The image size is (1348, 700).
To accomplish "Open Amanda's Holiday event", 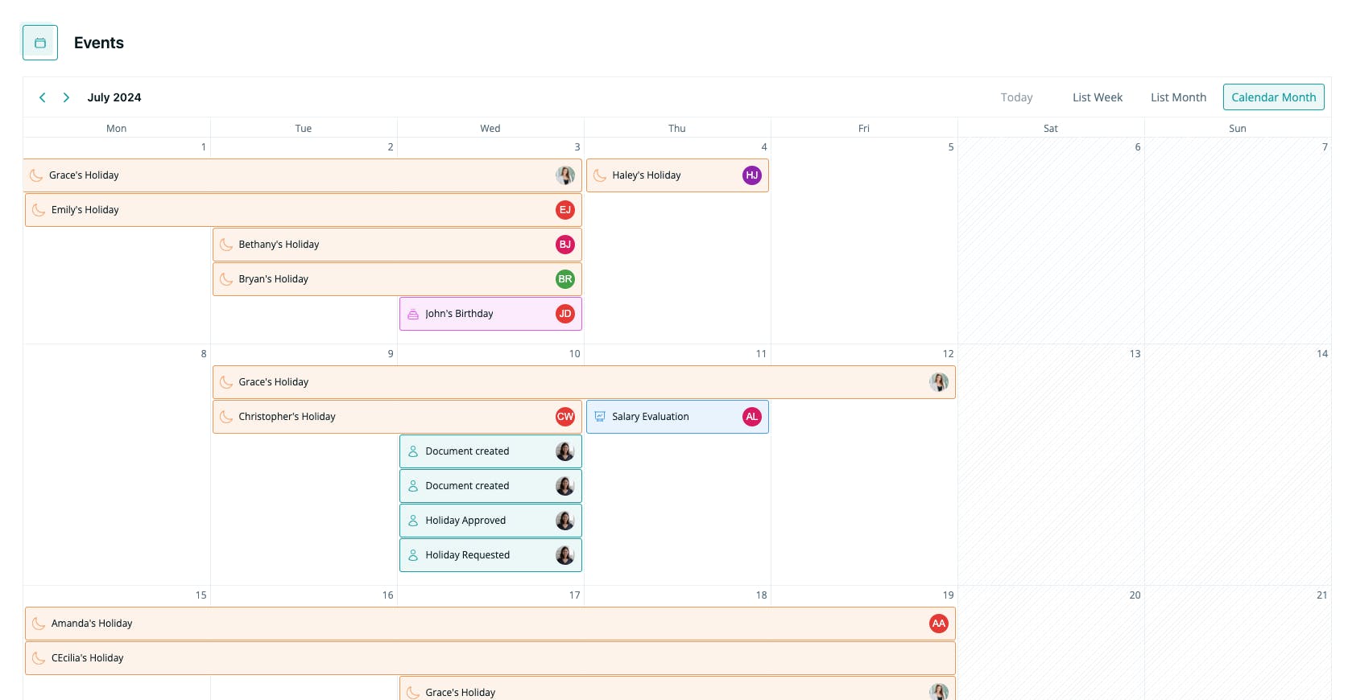I will click(x=490, y=624).
